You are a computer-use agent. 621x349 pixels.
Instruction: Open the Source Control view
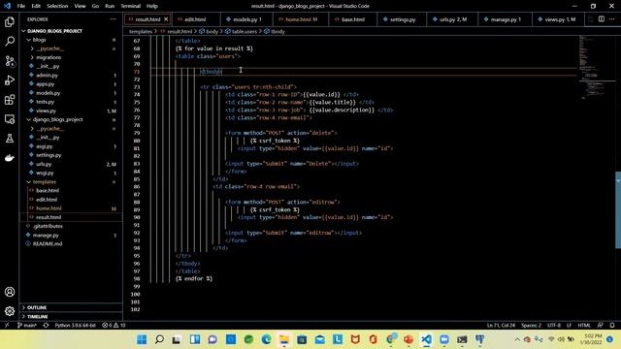coord(10,61)
